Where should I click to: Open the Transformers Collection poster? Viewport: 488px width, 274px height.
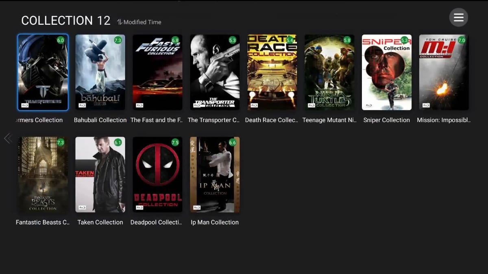(43, 72)
